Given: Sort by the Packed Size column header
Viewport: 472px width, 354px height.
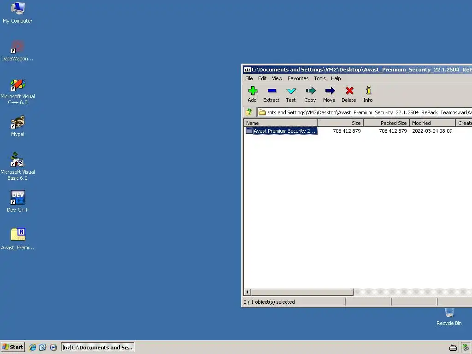Looking at the screenshot, I should click(x=387, y=123).
